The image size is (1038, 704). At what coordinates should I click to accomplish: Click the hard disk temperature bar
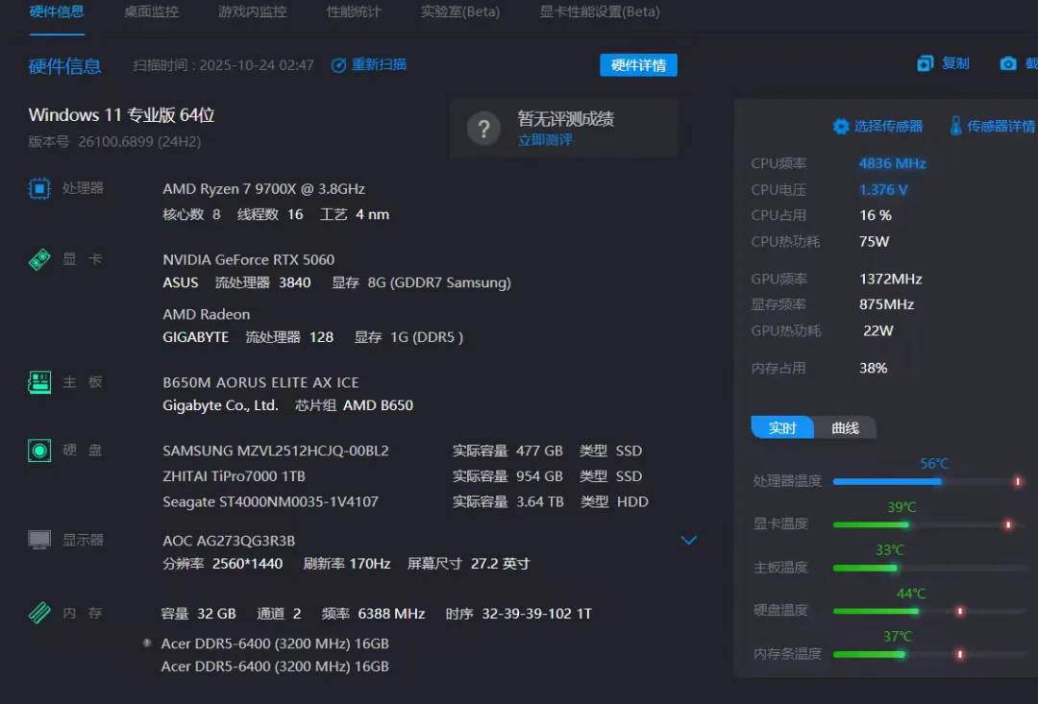927,611
